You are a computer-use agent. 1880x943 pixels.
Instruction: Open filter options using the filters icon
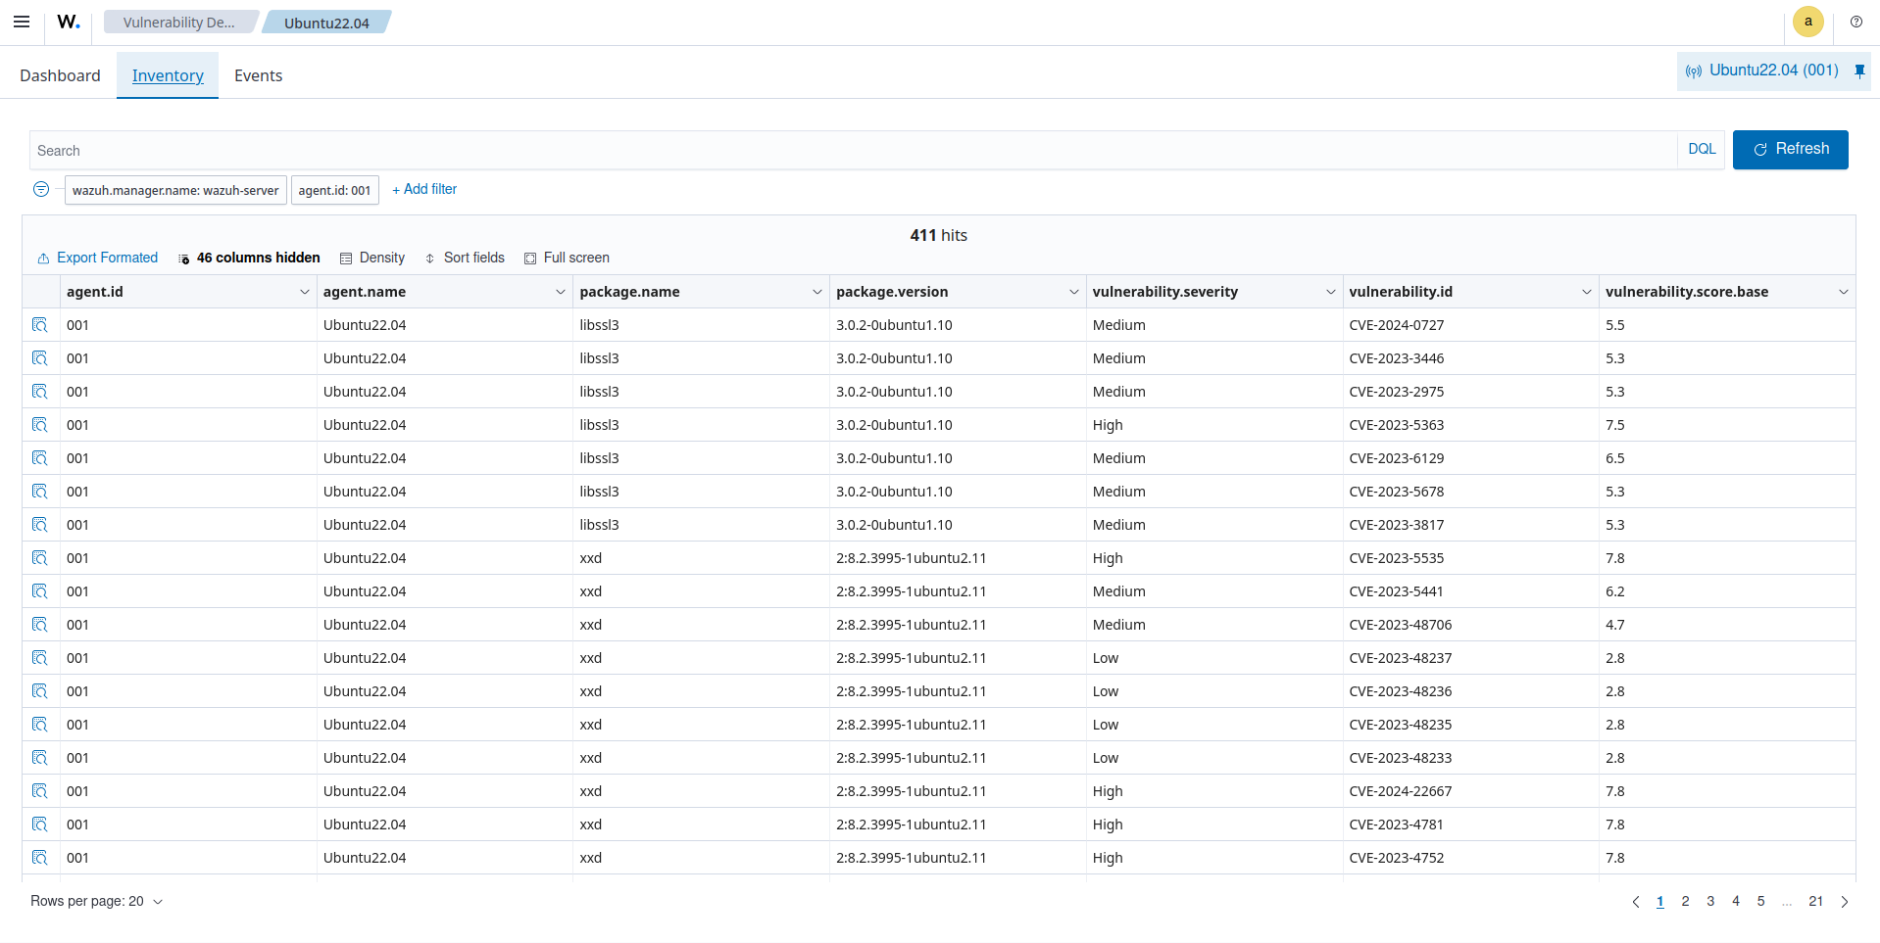click(x=41, y=189)
